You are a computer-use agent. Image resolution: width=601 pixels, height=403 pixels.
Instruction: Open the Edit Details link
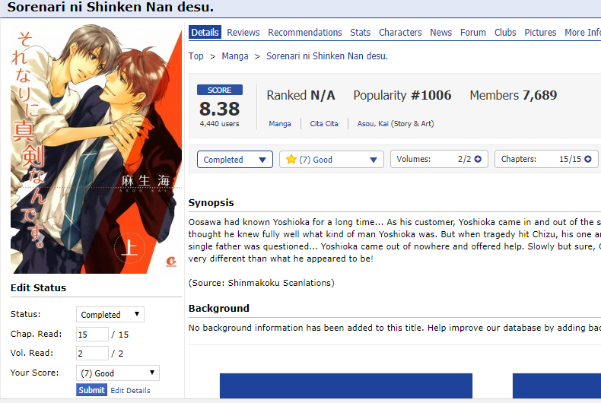130,390
